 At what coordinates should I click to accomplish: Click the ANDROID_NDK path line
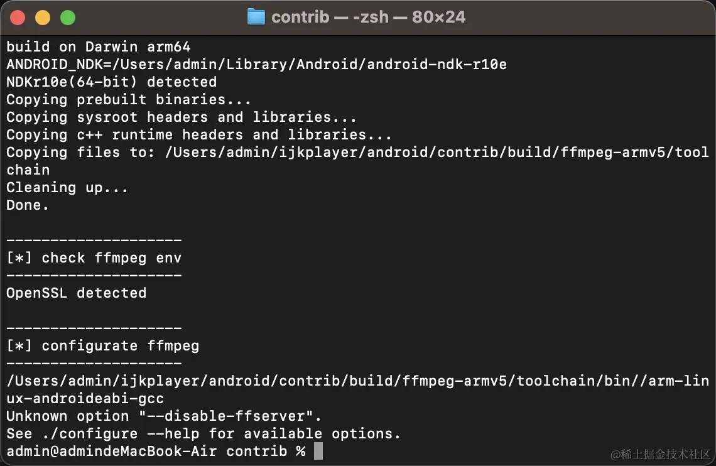[257, 64]
